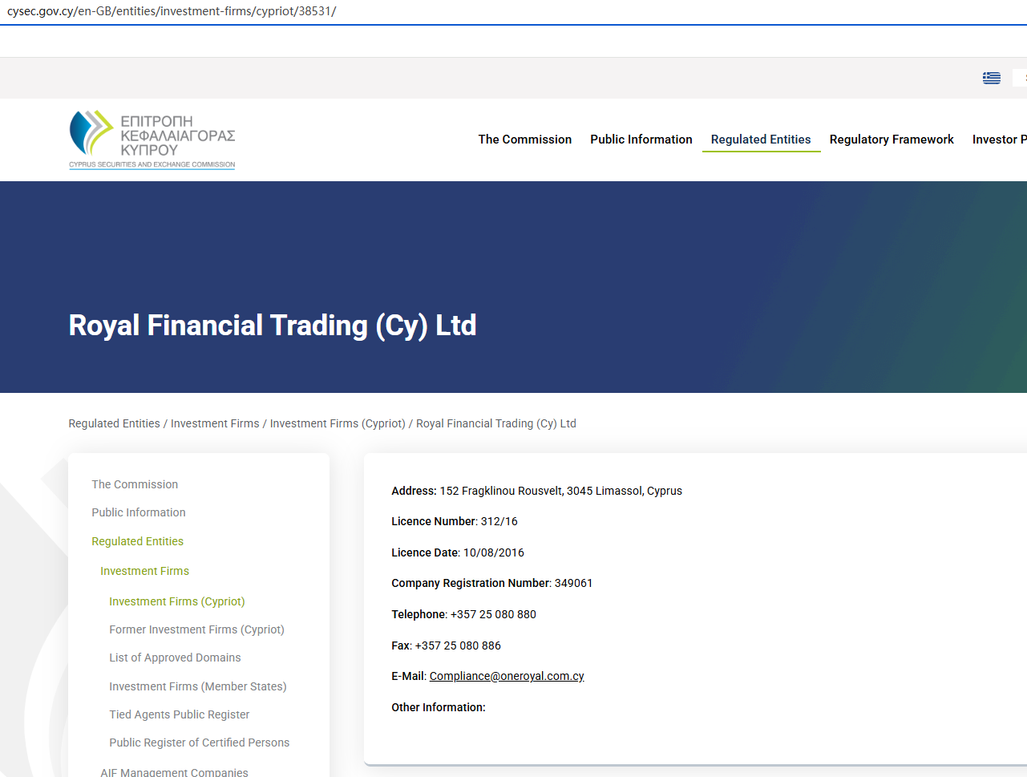Open Regulated Entities top menu

[x=761, y=140]
